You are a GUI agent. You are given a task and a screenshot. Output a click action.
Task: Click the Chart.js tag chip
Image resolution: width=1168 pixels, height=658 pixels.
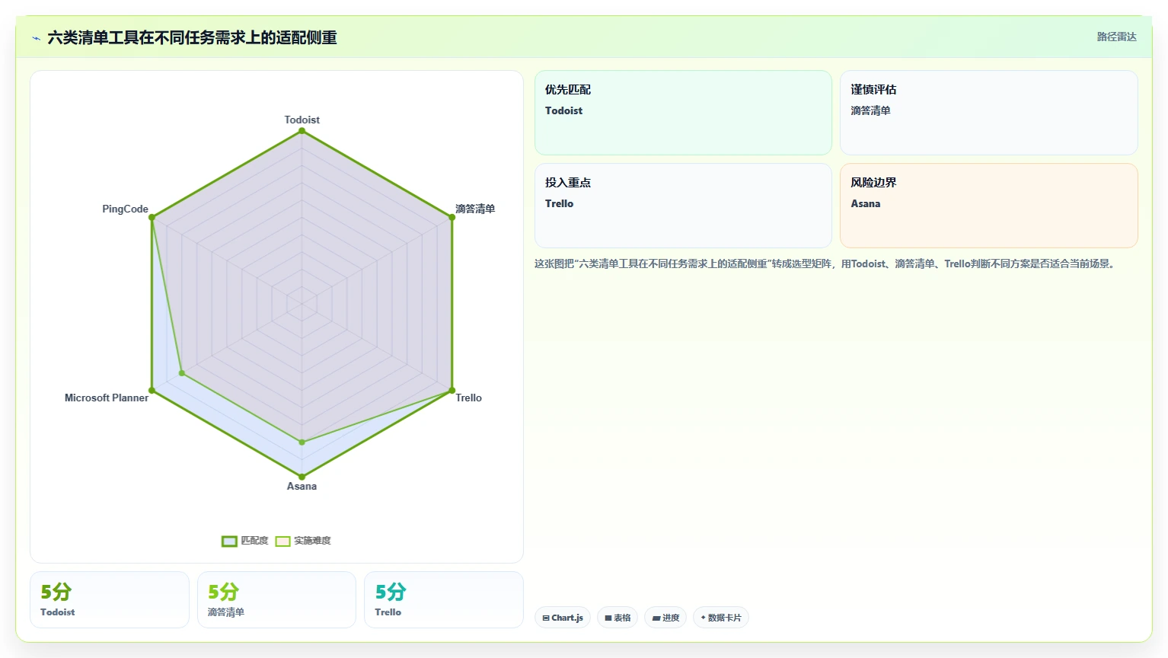click(563, 618)
